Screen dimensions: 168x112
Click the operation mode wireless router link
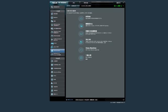[73, 6]
